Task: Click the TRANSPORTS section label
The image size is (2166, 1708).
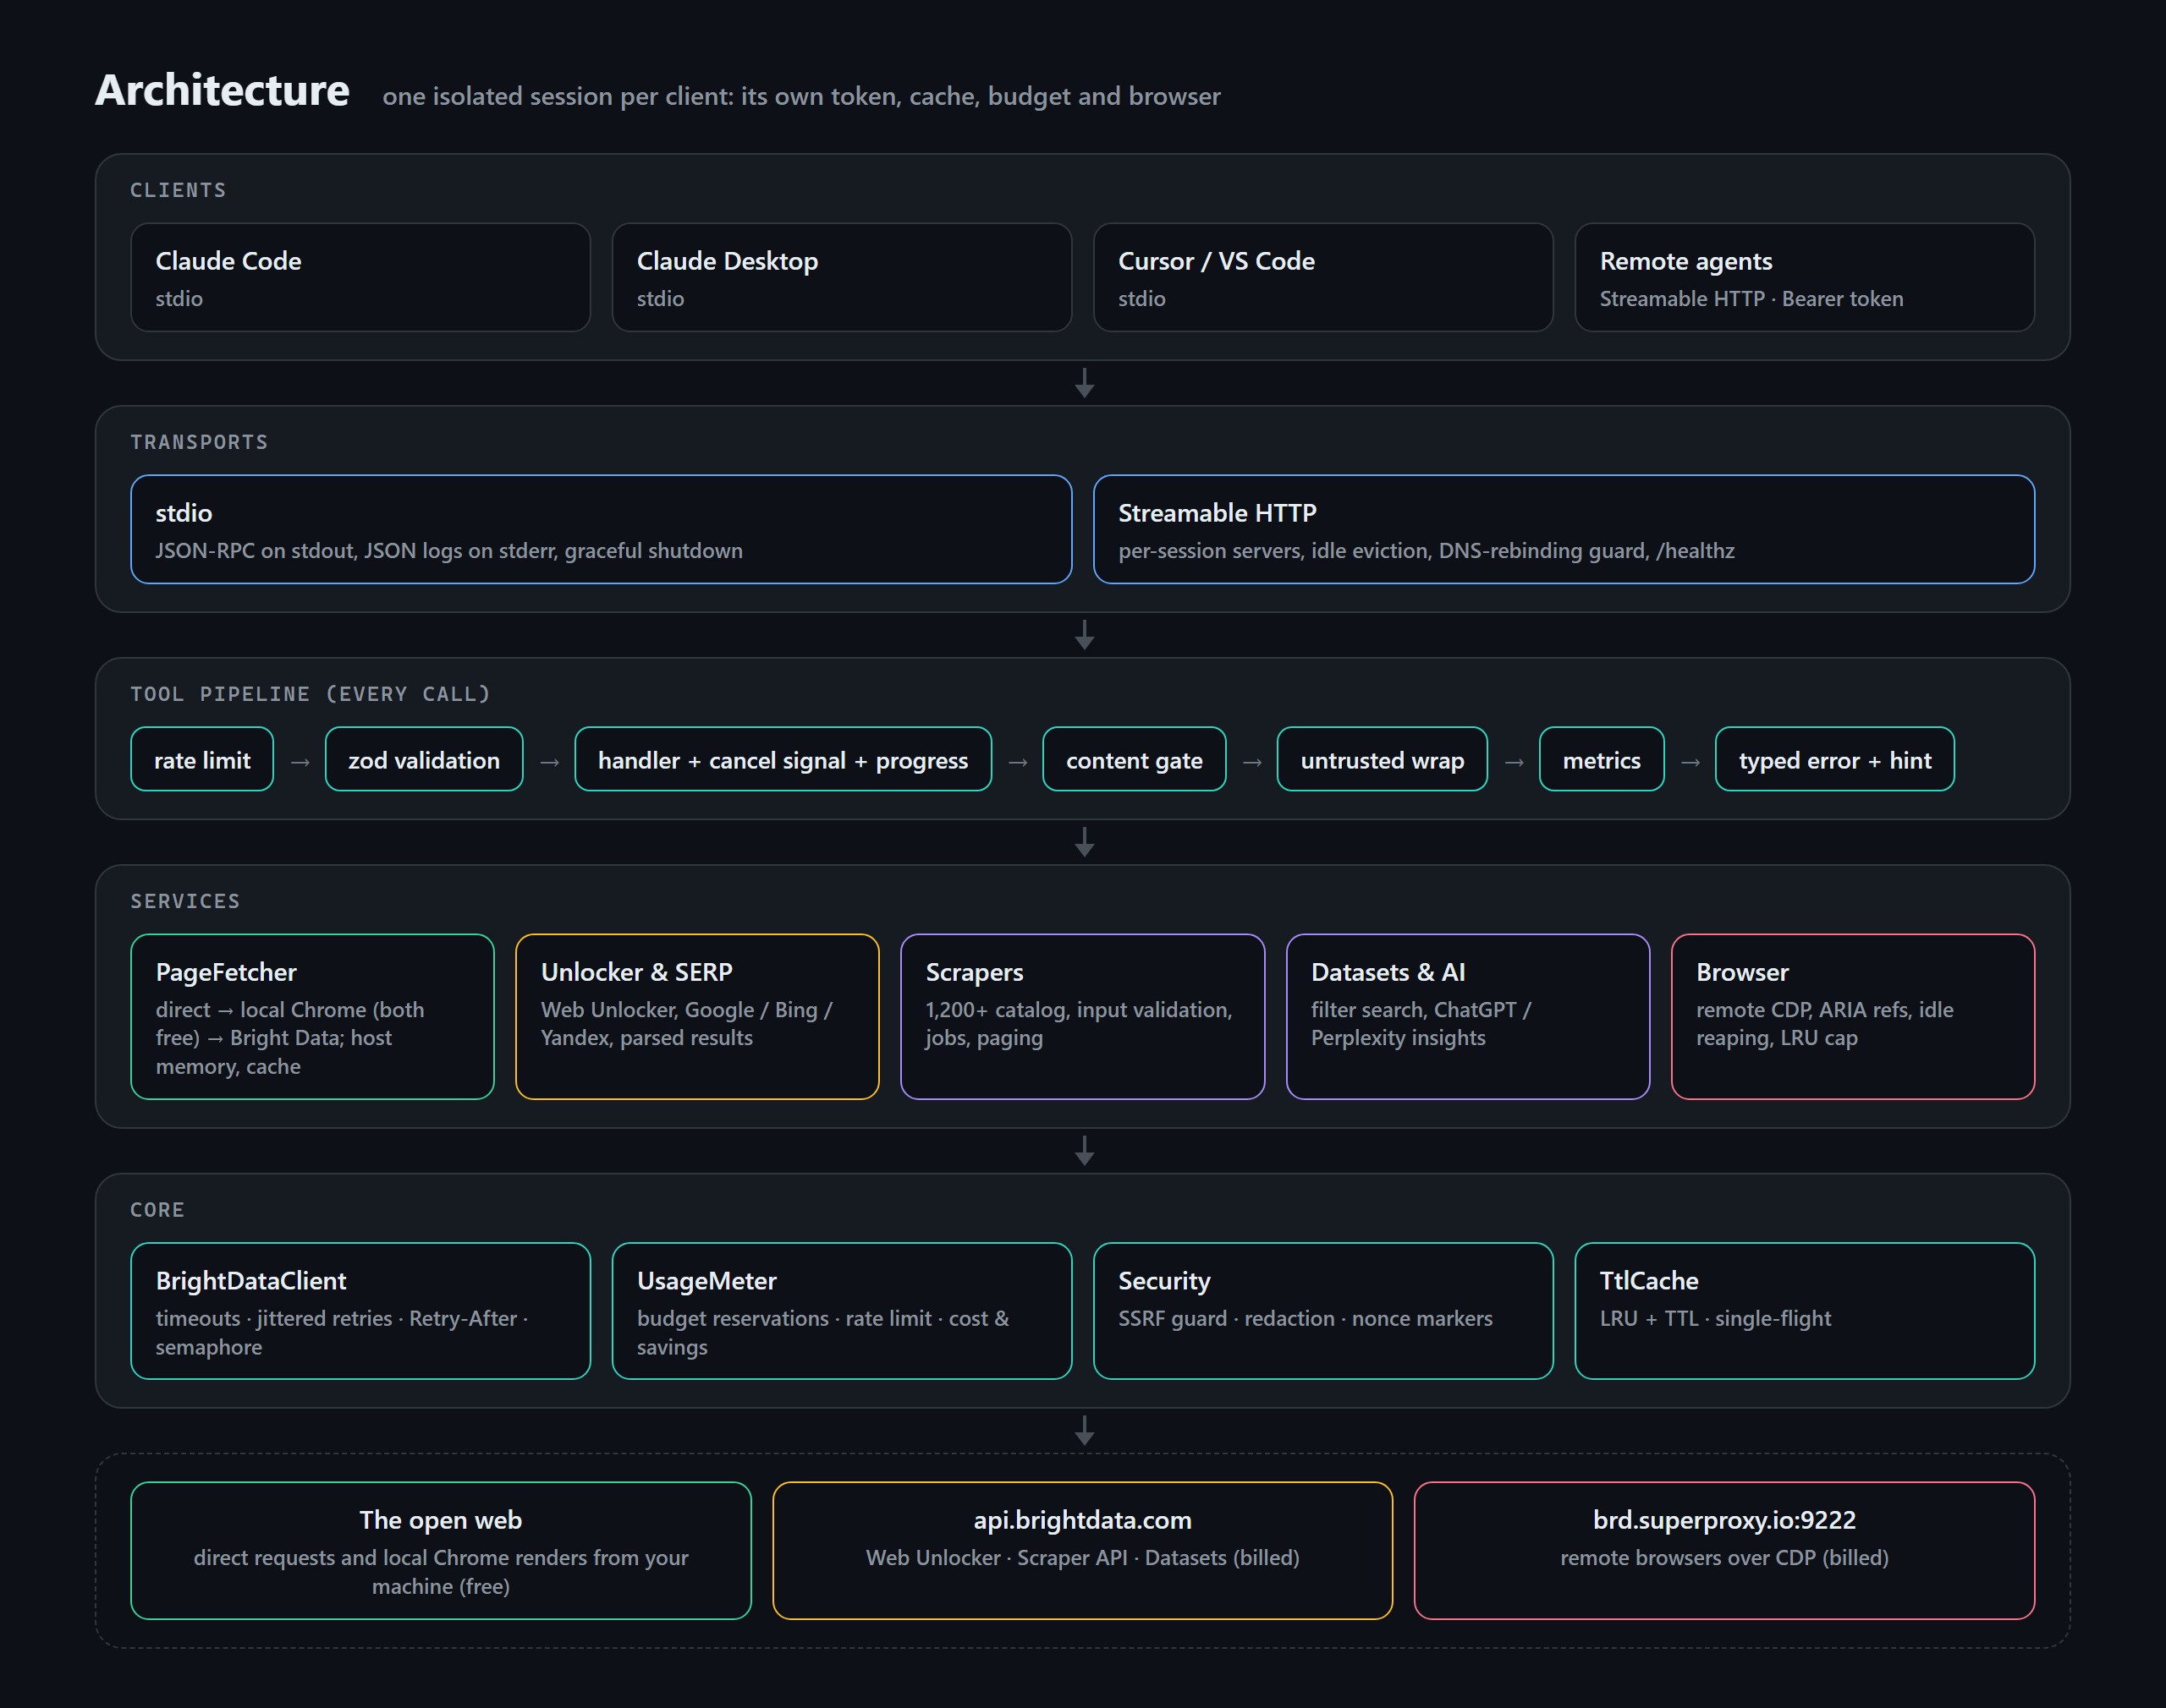Action: [x=199, y=442]
